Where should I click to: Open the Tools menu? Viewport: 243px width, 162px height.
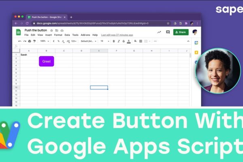(75, 35)
